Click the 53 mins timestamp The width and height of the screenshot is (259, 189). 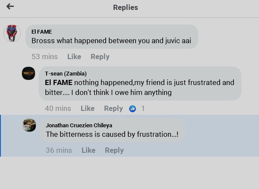(x=44, y=57)
